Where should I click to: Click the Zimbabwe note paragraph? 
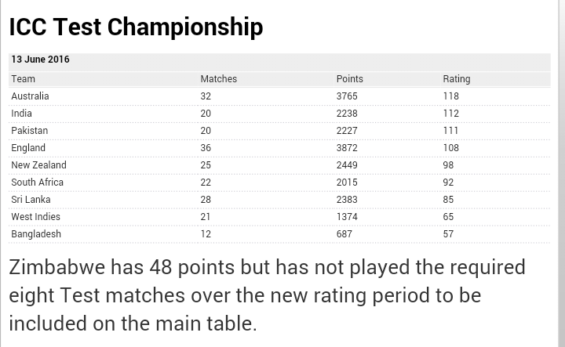(267, 295)
